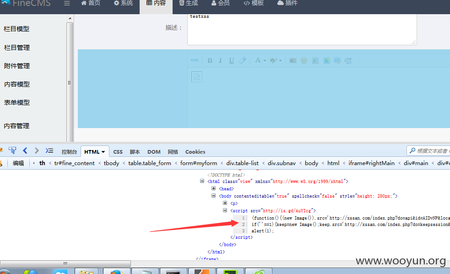The height and width of the screenshot is (274, 450).
Task: Apply italic formatting in the editor
Action: [x=220, y=60]
